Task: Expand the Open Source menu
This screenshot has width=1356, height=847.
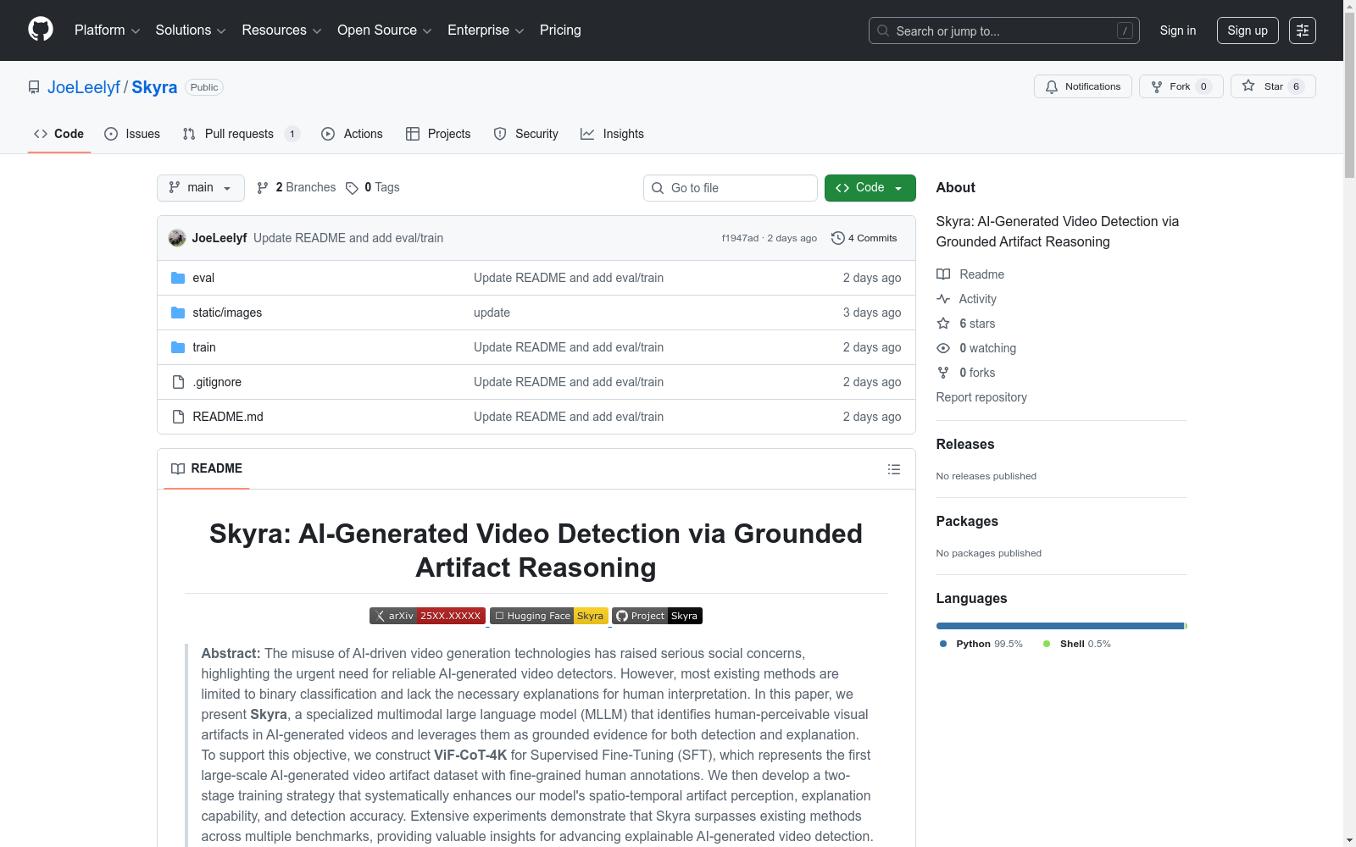Action: click(x=385, y=30)
